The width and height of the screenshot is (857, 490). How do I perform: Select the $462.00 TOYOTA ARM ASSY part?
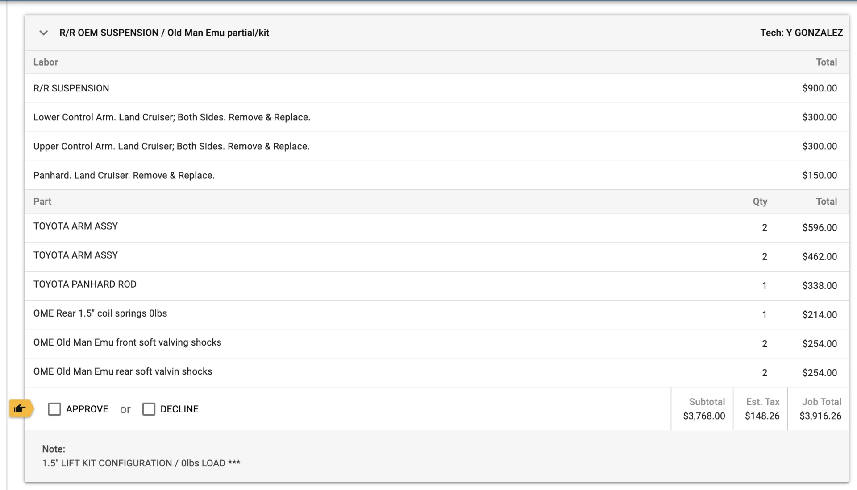click(x=75, y=255)
